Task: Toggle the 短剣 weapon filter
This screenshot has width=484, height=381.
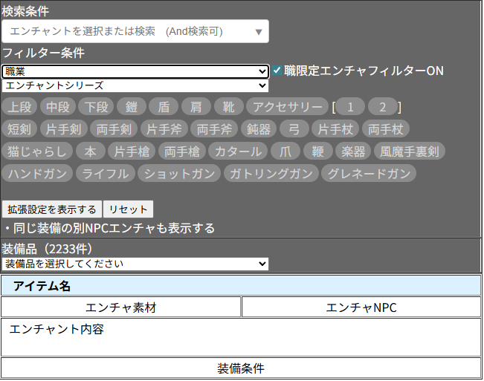Action: 19,129
